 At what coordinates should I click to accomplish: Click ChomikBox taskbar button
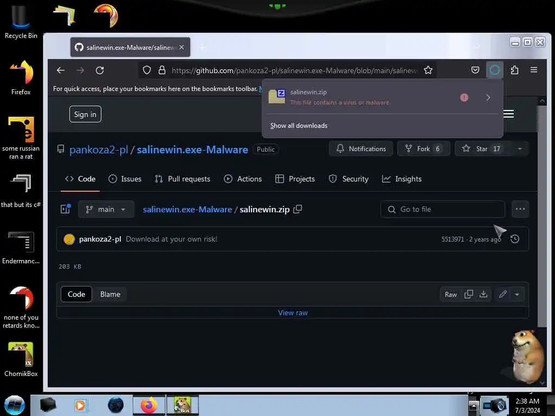(183, 405)
